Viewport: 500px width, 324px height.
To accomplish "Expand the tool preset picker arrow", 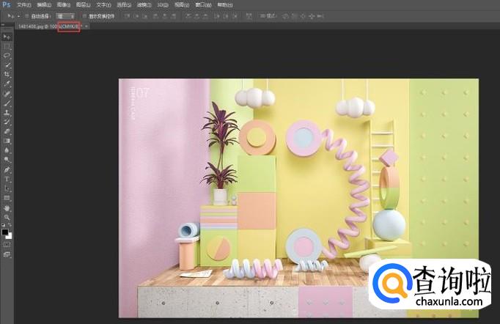I will coord(18,15).
